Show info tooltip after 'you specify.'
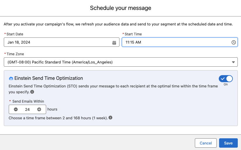 (32, 92)
